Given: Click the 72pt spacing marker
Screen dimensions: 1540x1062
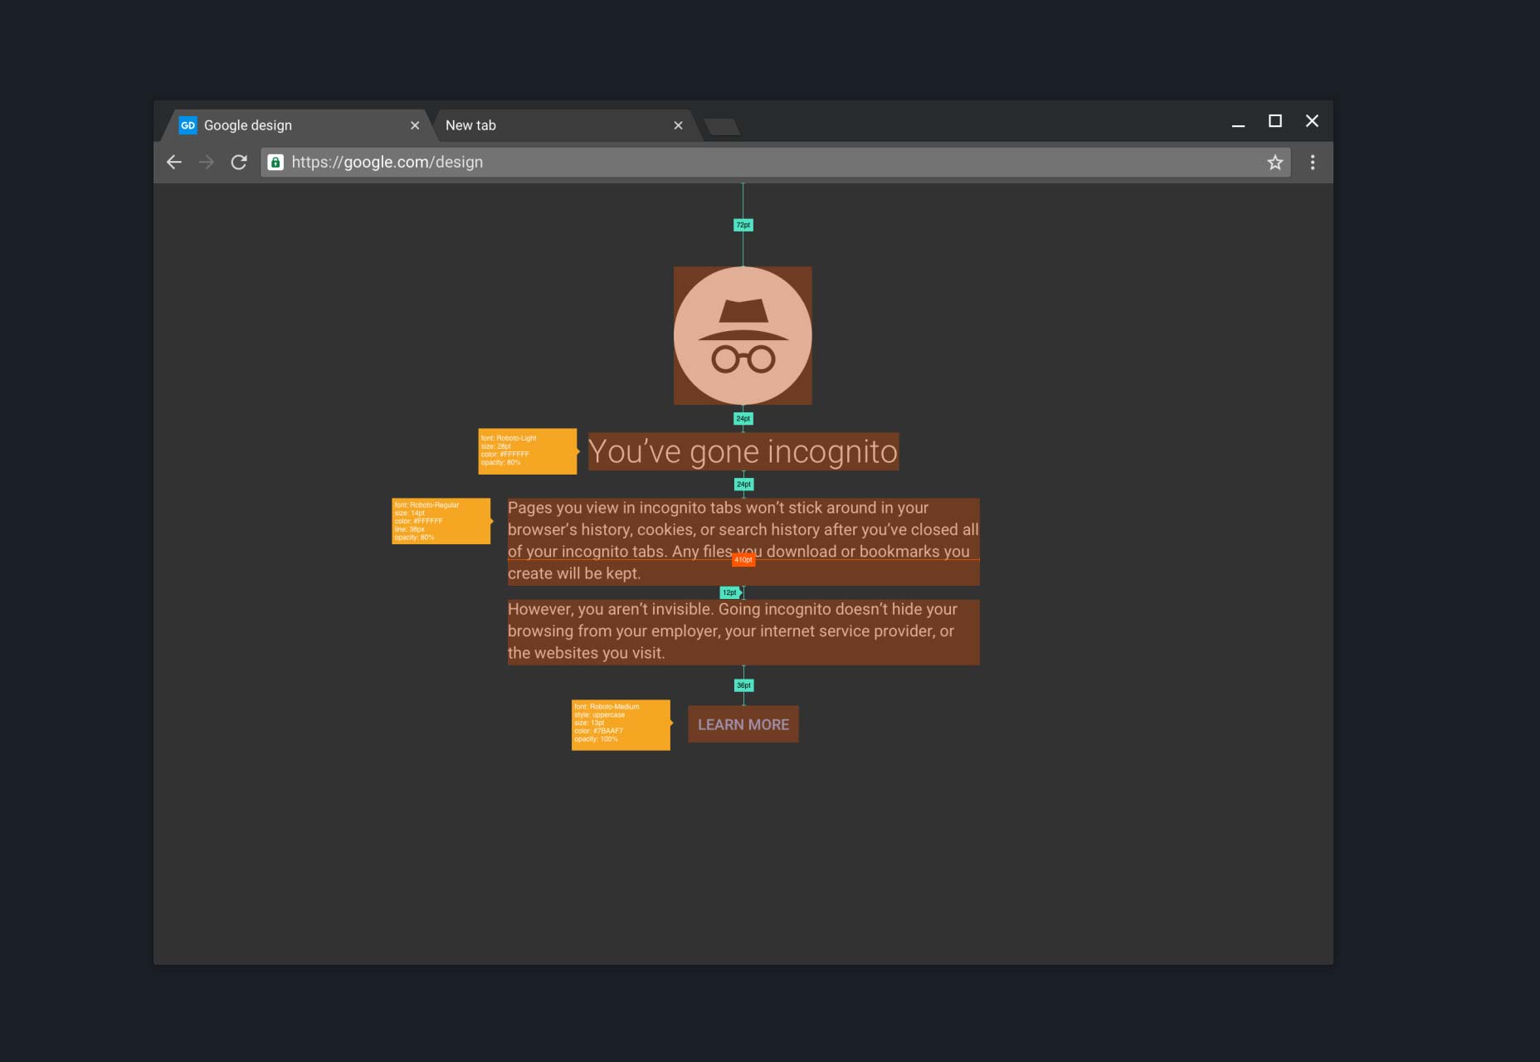Looking at the screenshot, I should 743,225.
